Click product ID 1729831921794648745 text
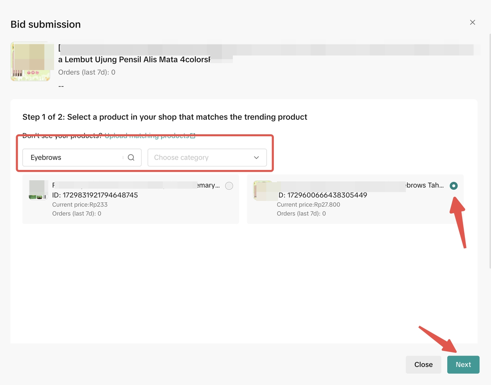 tap(95, 195)
